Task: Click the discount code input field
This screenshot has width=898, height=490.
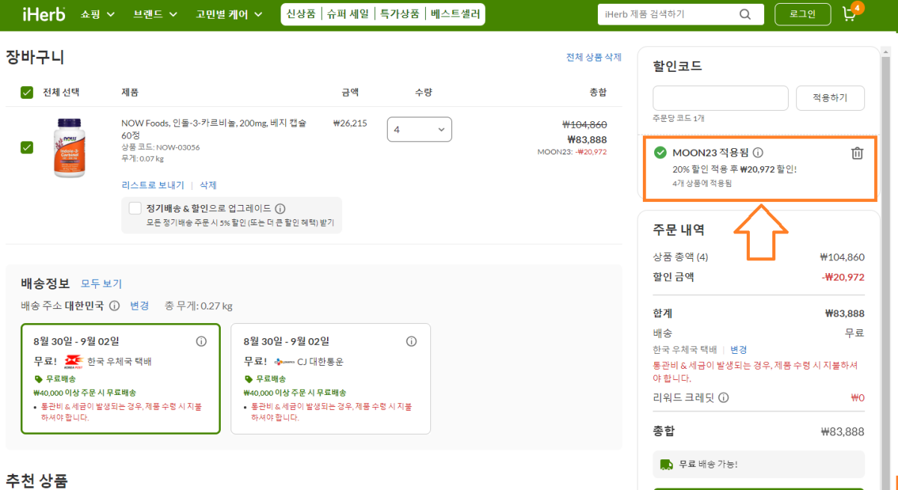Action: 720,97
